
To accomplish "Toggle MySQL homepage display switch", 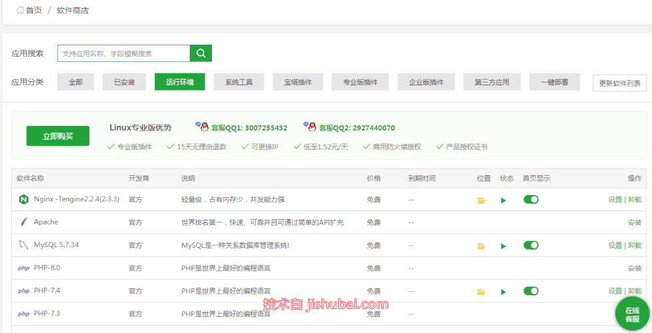I will [531, 245].
